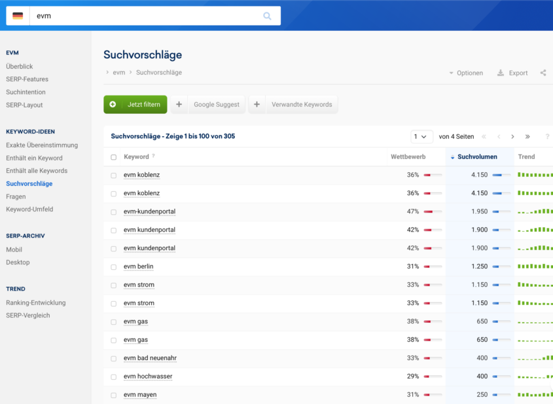Image resolution: width=553 pixels, height=404 pixels.
Task: Open Enthält ein Keyword in the sidebar
Action: tap(34, 158)
